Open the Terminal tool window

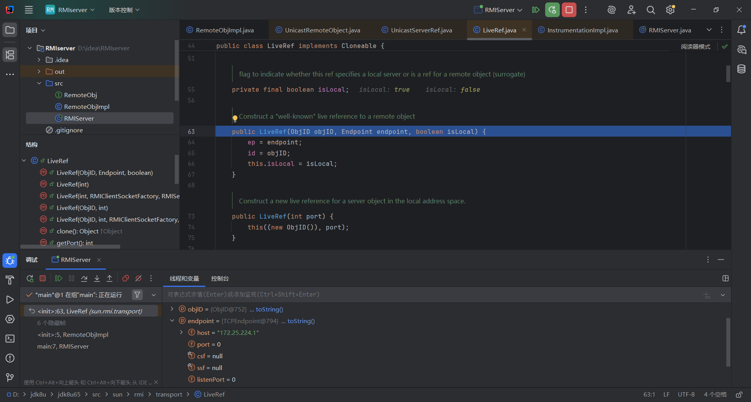point(10,339)
